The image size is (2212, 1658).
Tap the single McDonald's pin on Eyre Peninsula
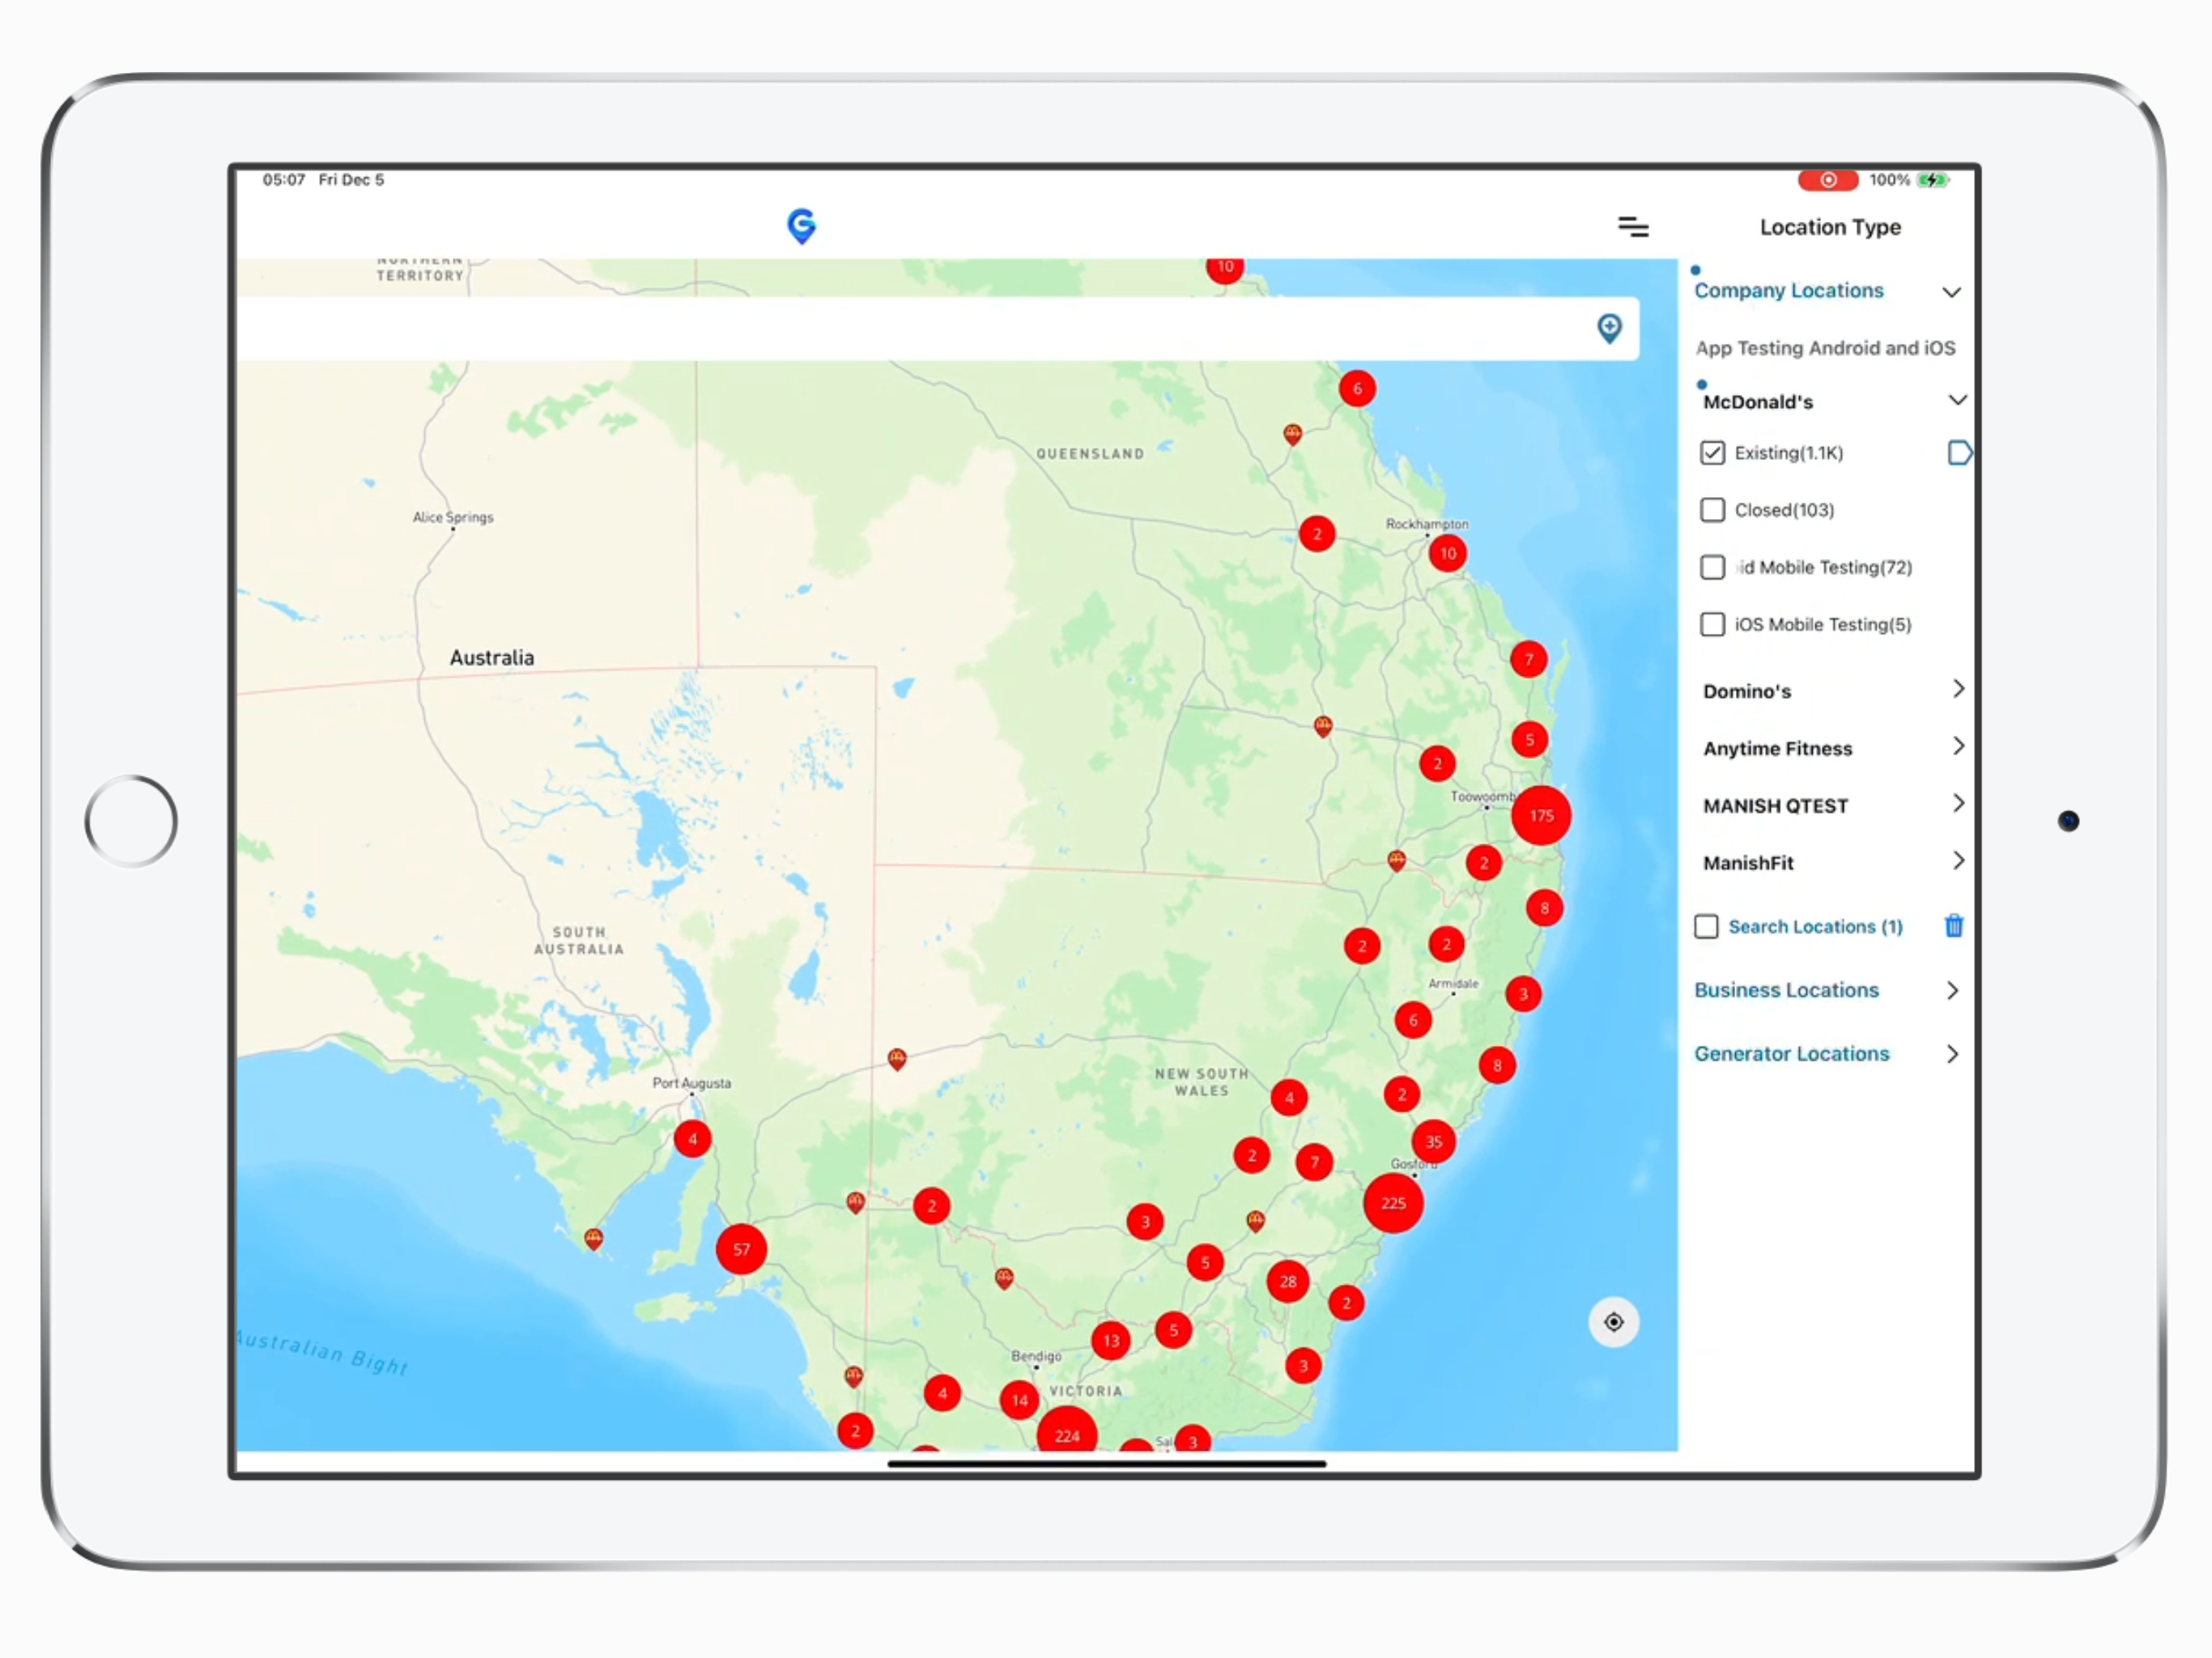pyautogui.click(x=593, y=1239)
